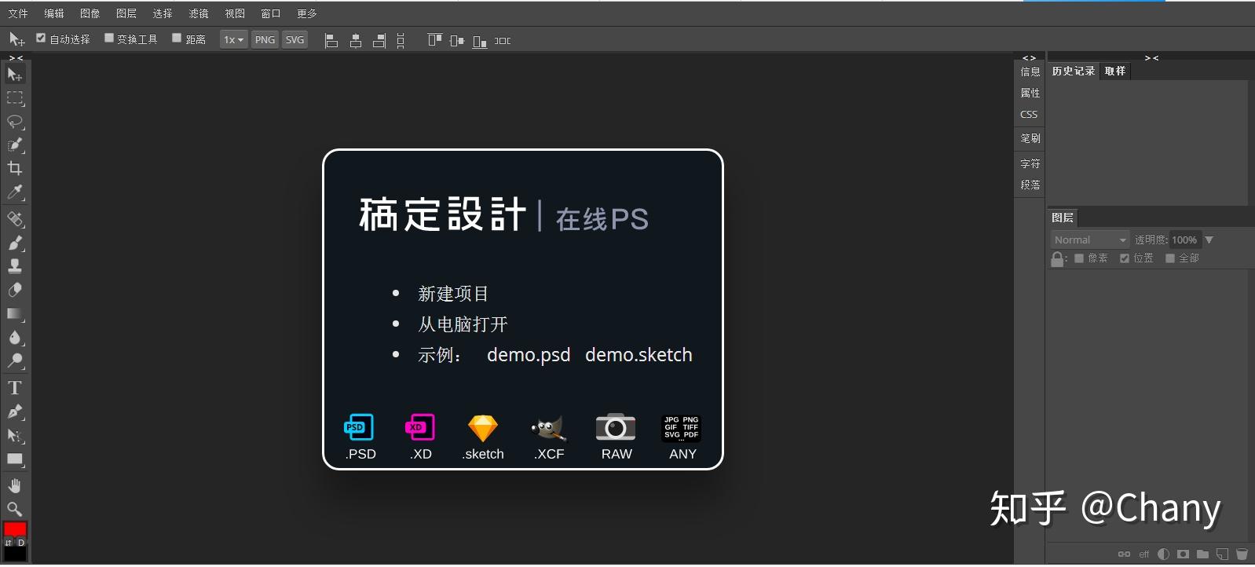Toggle the 变换工具 checkbox
This screenshot has height=567, width=1255.
coord(109,38)
